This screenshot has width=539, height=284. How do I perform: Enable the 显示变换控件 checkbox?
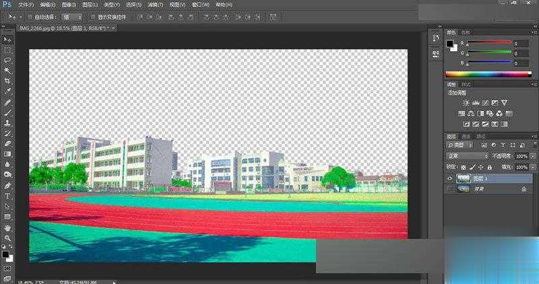pos(93,16)
